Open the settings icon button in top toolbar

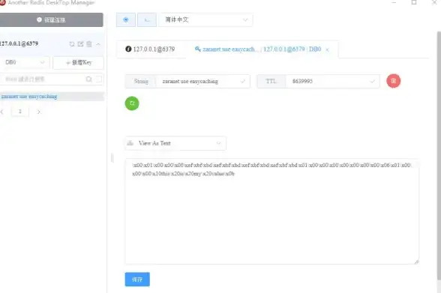click(126, 19)
